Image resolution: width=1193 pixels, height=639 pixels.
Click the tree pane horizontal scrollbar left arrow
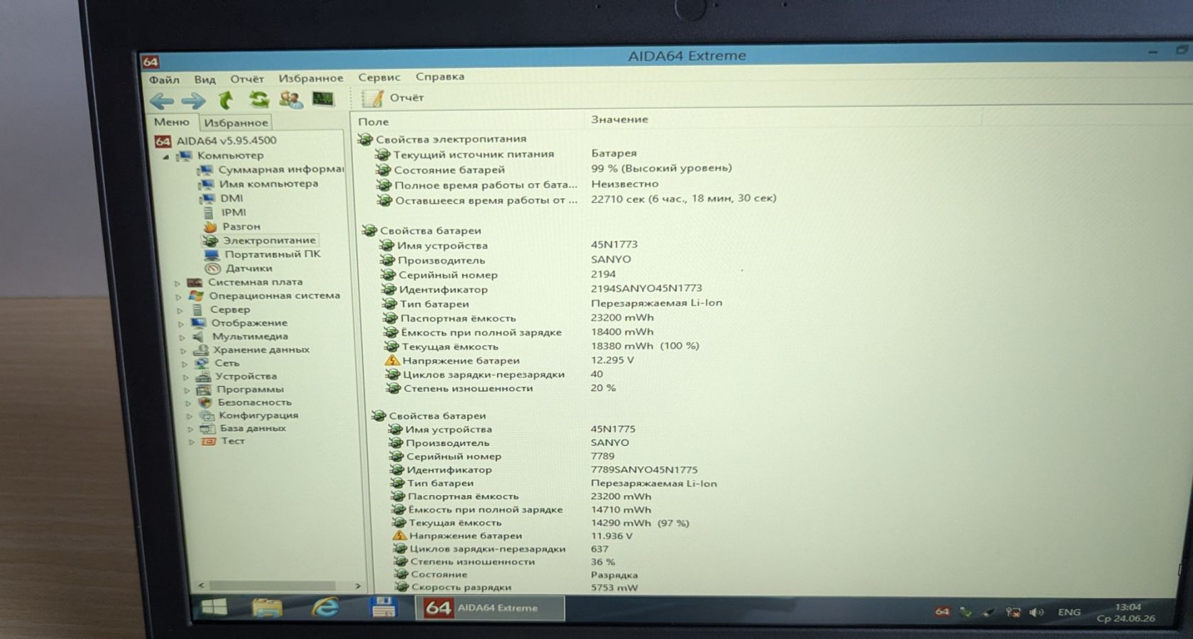pyautogui.click(x=202, y=585)
